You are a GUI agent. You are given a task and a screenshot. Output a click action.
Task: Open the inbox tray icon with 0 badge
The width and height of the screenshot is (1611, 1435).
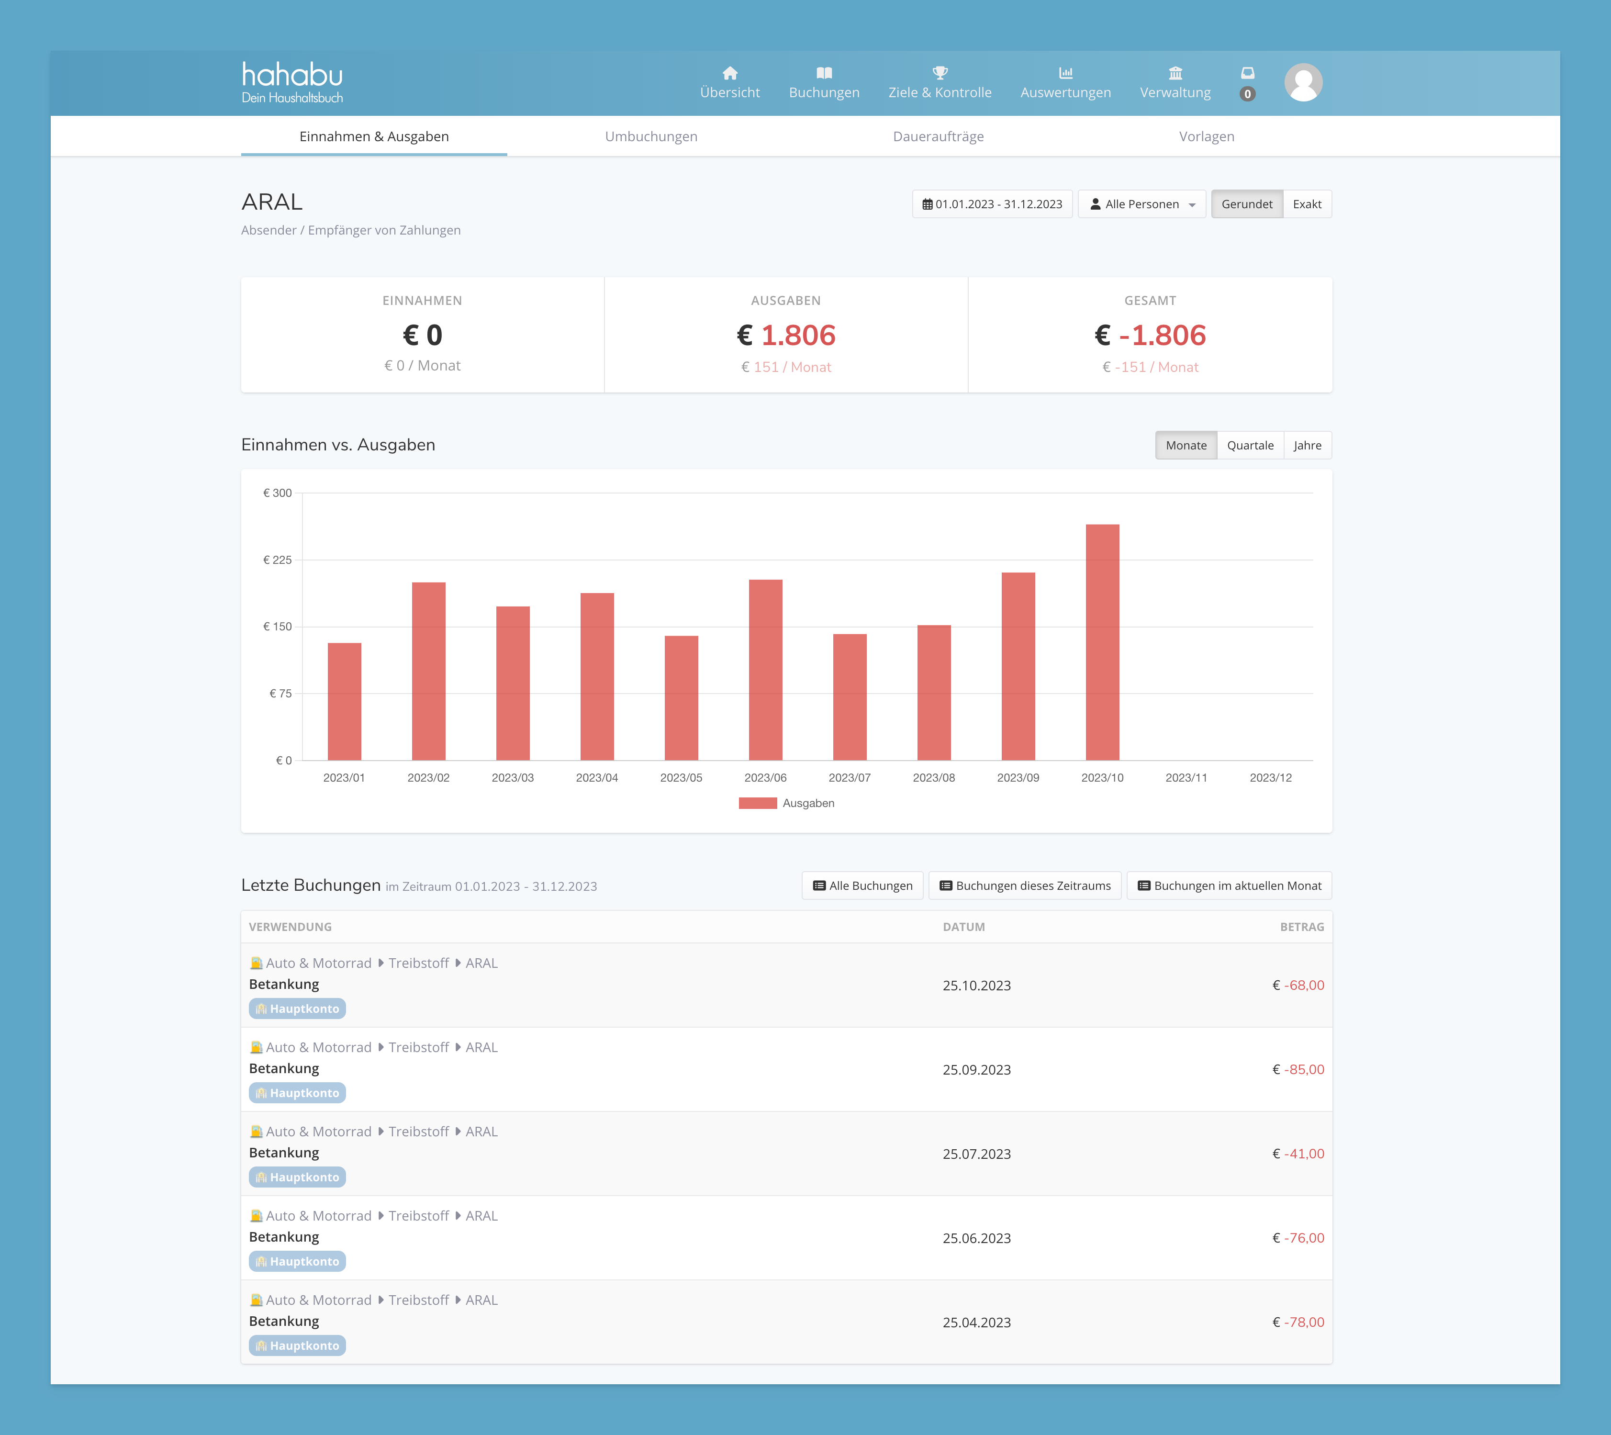coord(1247,73)
